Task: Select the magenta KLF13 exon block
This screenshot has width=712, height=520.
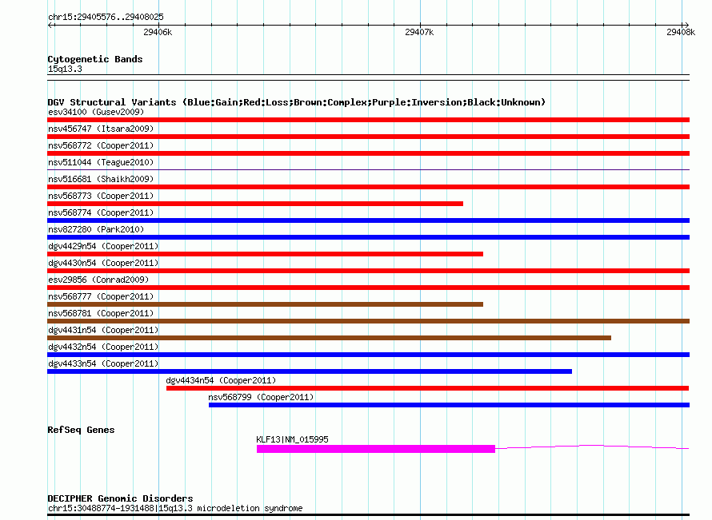Action: pyautogui.click(x=376, y=449)
